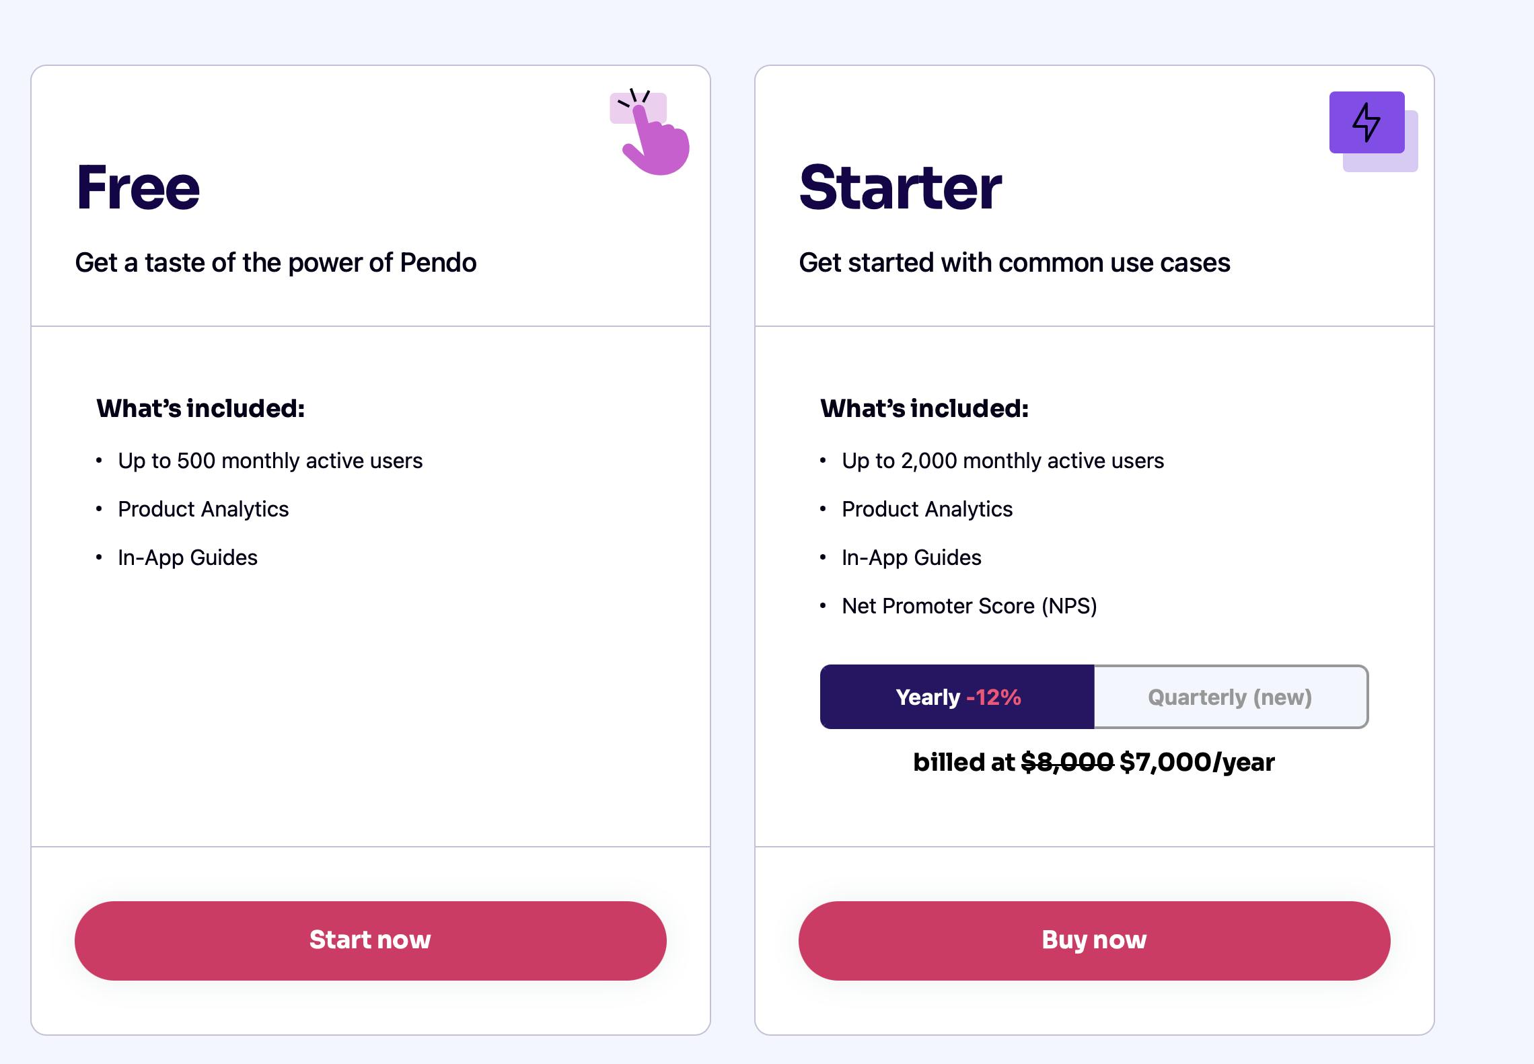Screen dimensions: 1534x1064
Task: Switch billing to Quarterly (new)
Action: point(1230,697)
